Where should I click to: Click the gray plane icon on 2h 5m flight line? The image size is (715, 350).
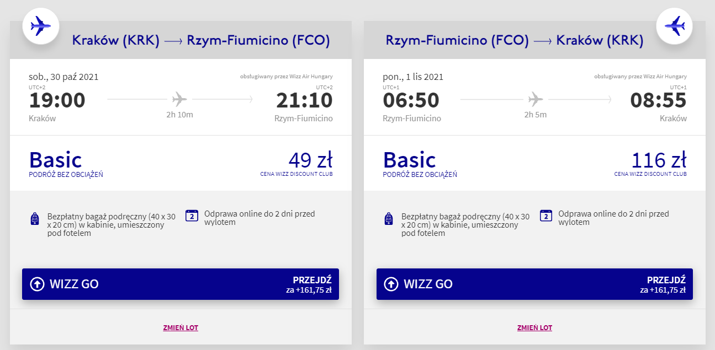[535, 99]
